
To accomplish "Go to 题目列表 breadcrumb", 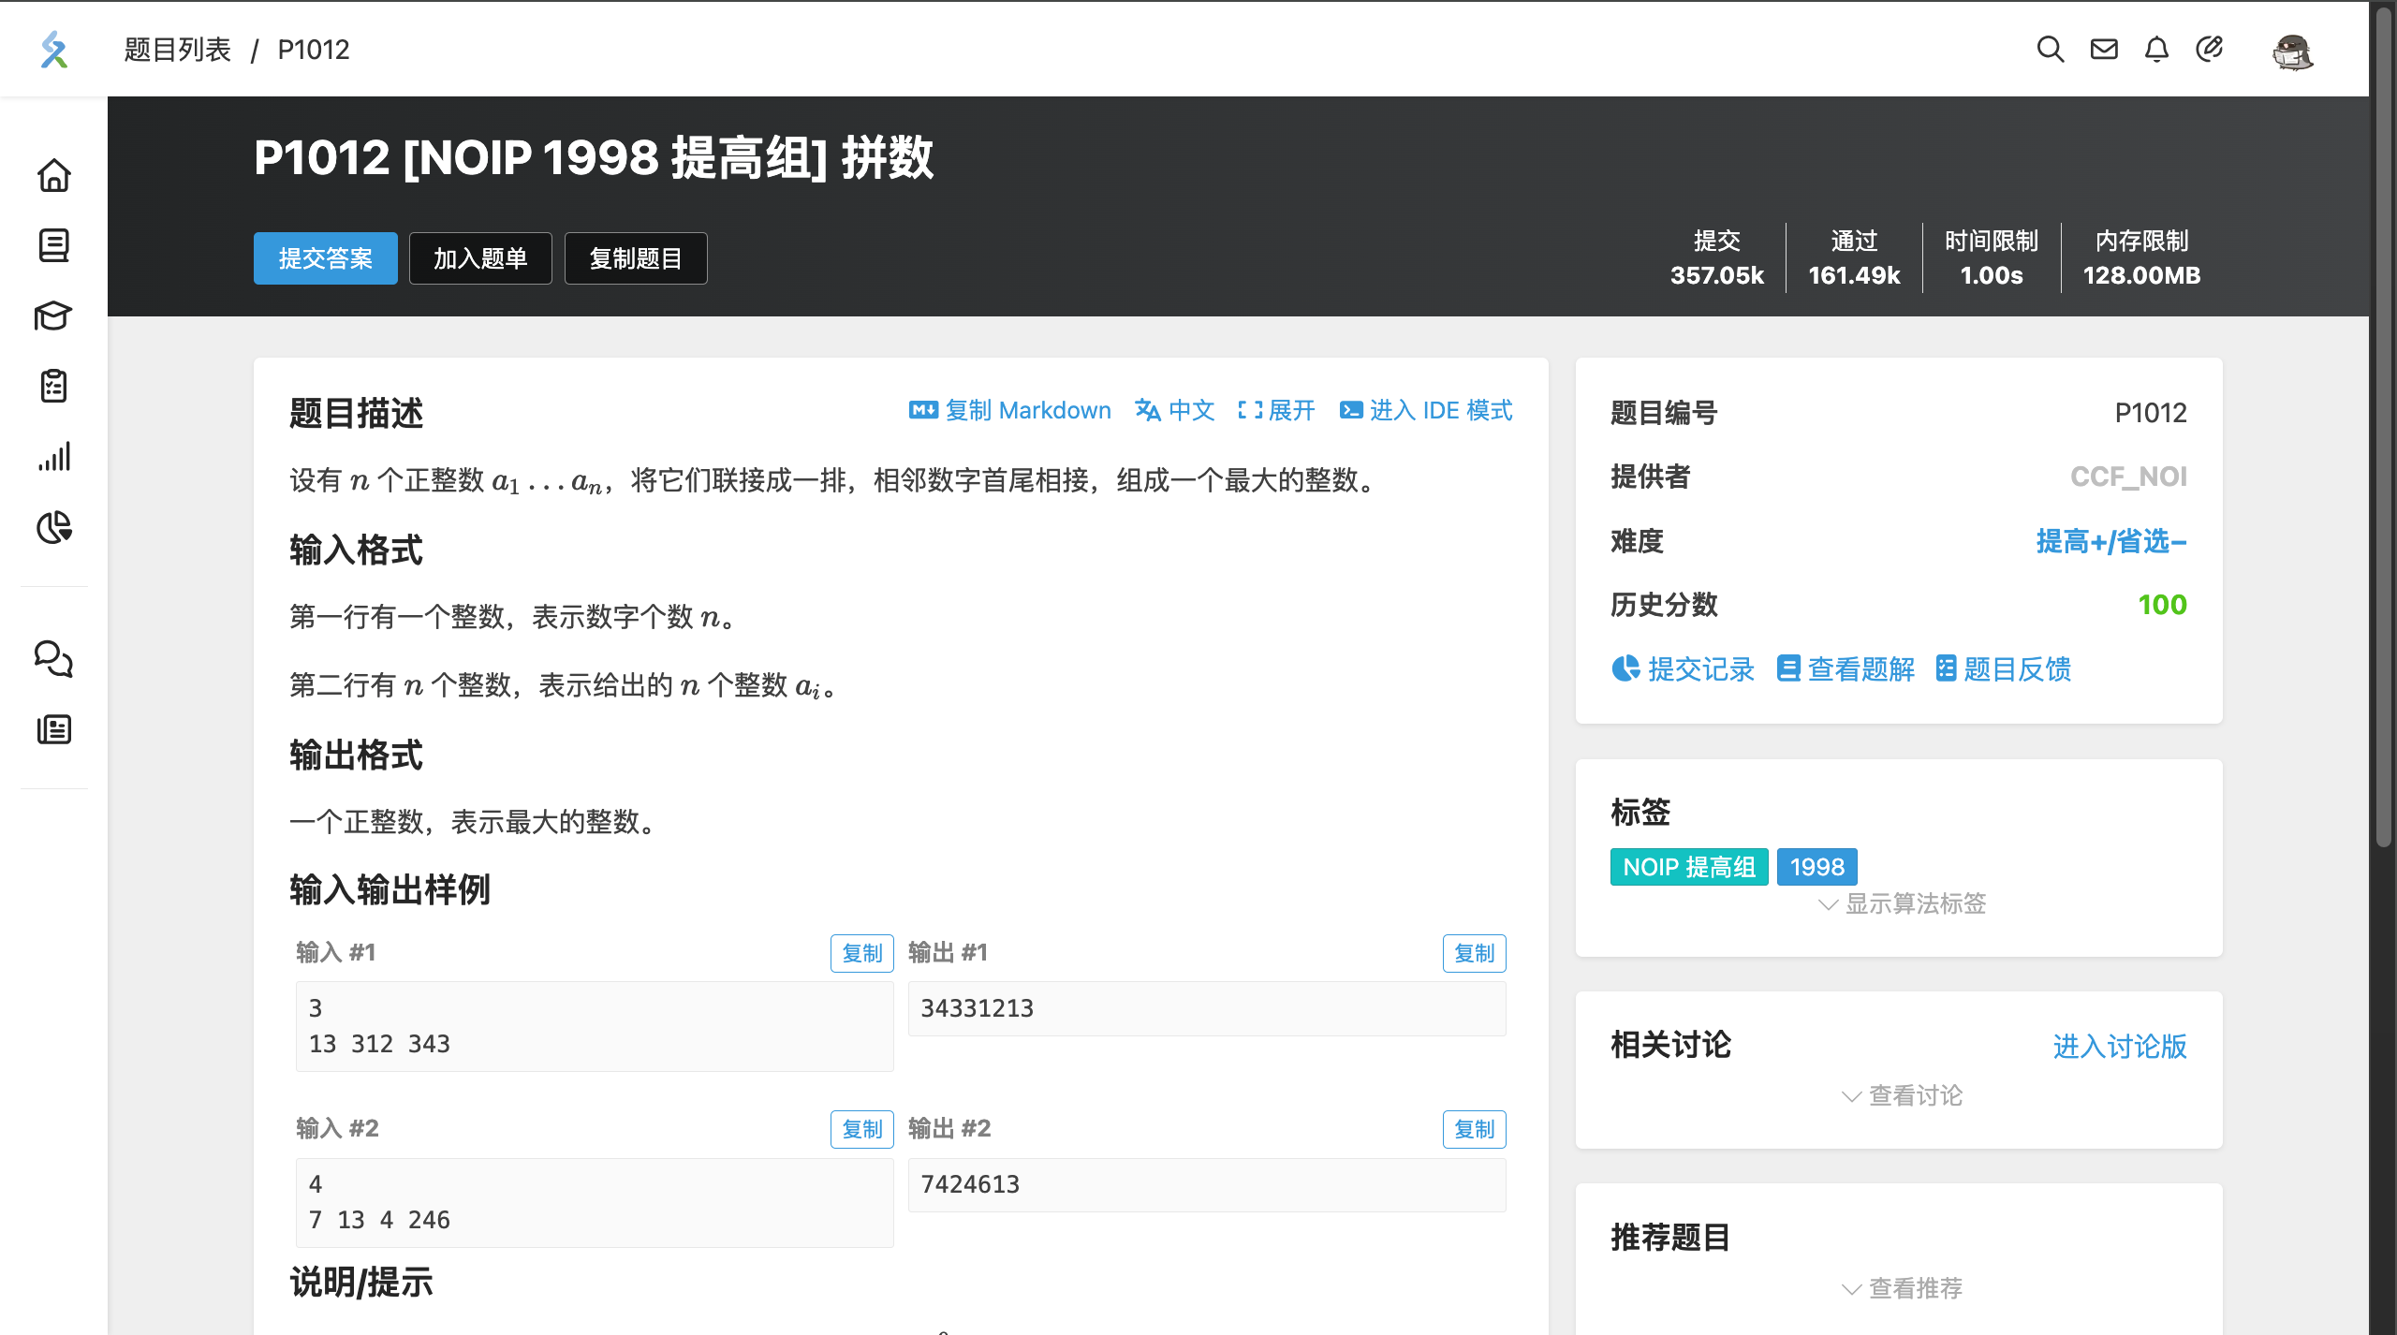I will click(x=177, y=50).
